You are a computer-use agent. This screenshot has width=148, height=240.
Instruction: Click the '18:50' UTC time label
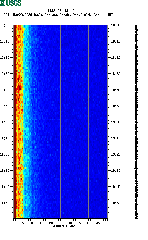116,106
